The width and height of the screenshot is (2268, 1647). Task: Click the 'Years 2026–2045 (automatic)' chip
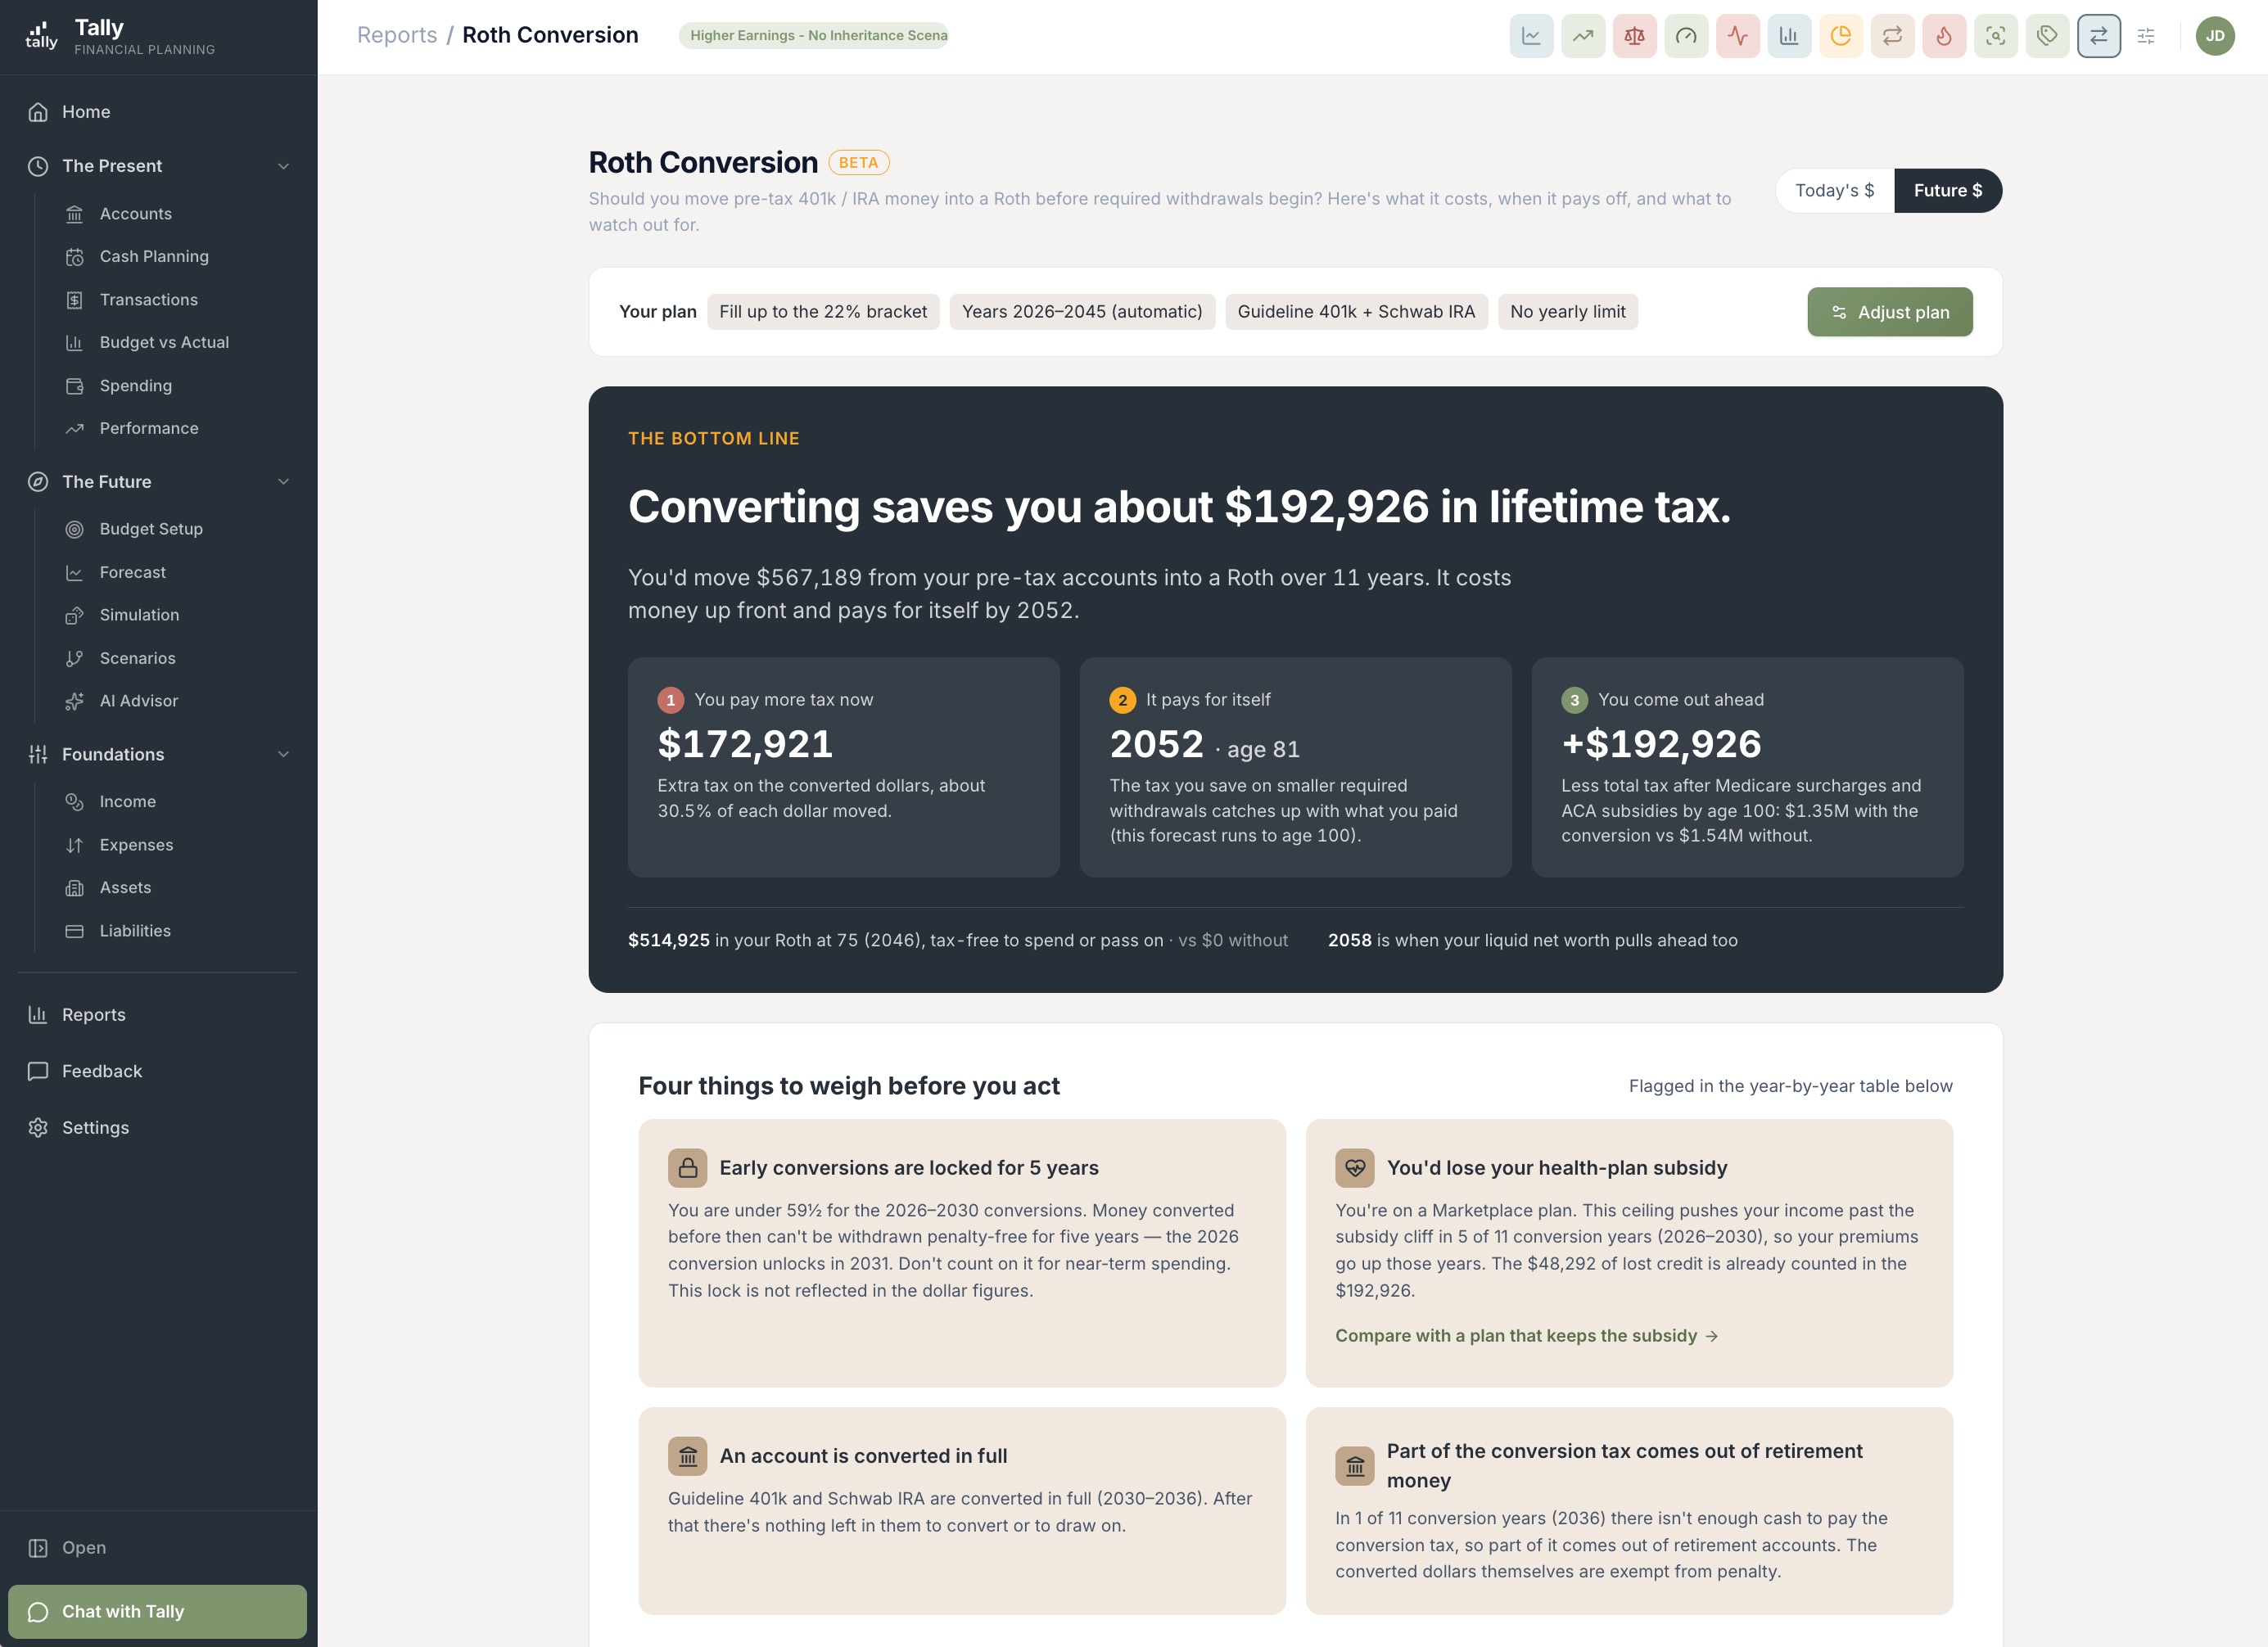click(x=1082, y=312)
